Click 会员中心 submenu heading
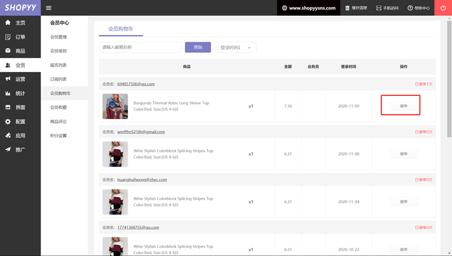Screen dimensions: 452x256 (59, 23)
